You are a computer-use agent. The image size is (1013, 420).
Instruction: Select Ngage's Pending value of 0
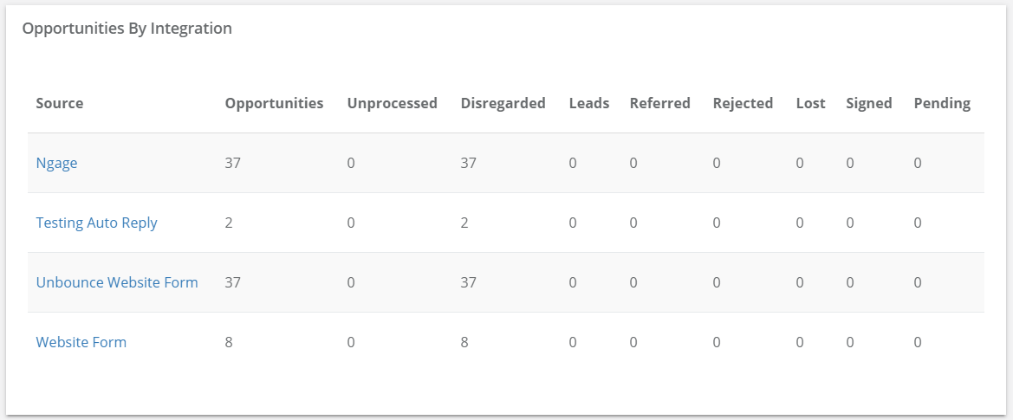(x=918, y=163)
